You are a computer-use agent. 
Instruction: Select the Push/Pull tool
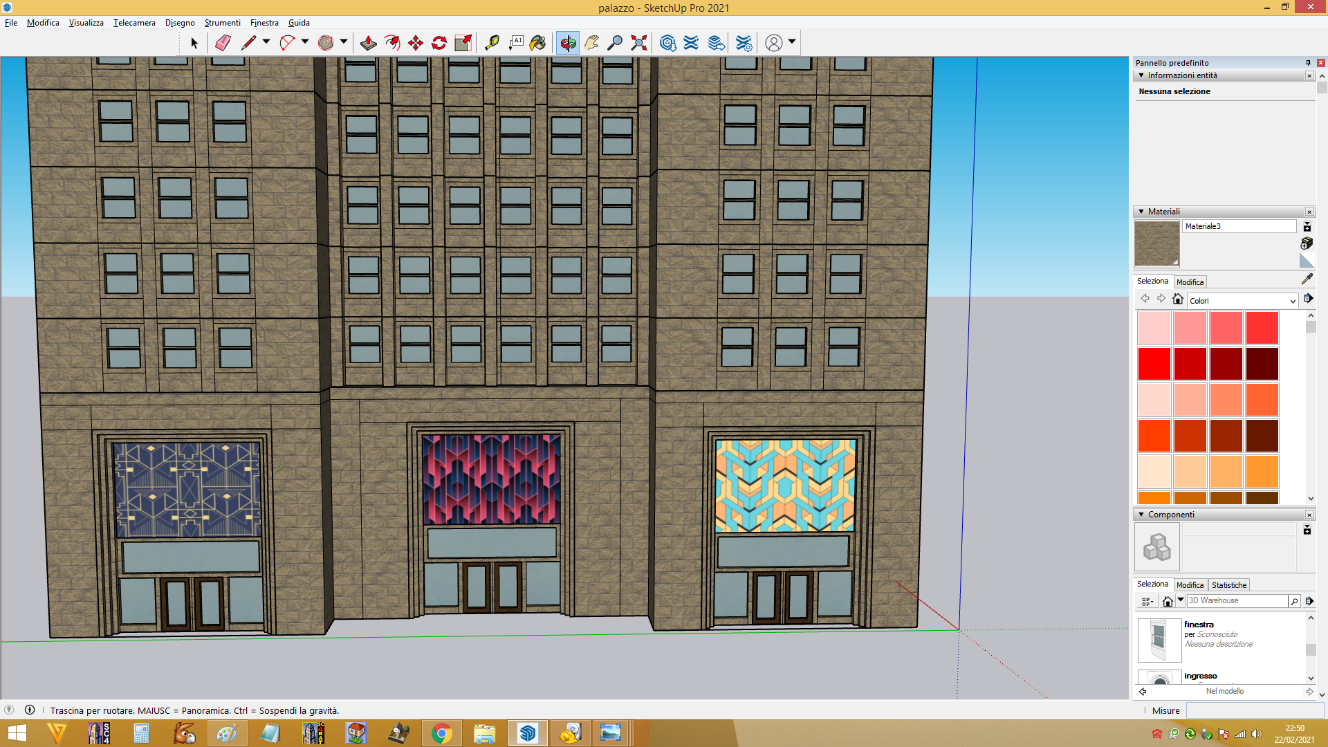coord(369,43)
